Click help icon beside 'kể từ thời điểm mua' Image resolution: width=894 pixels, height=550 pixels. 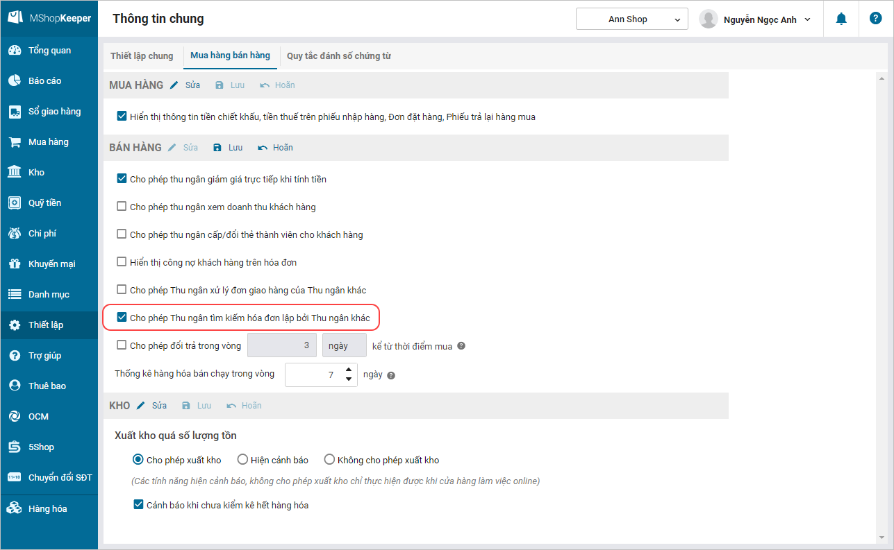tap(461, 346)
